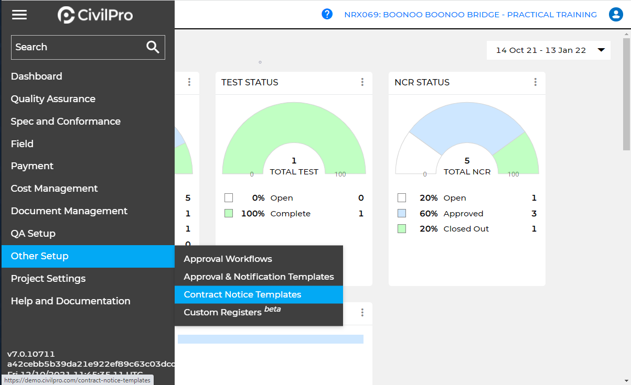The height and width of the screenshot is (385, 631).
Task: Expand the Quality Assurance menu section
Action: point(53,99)
